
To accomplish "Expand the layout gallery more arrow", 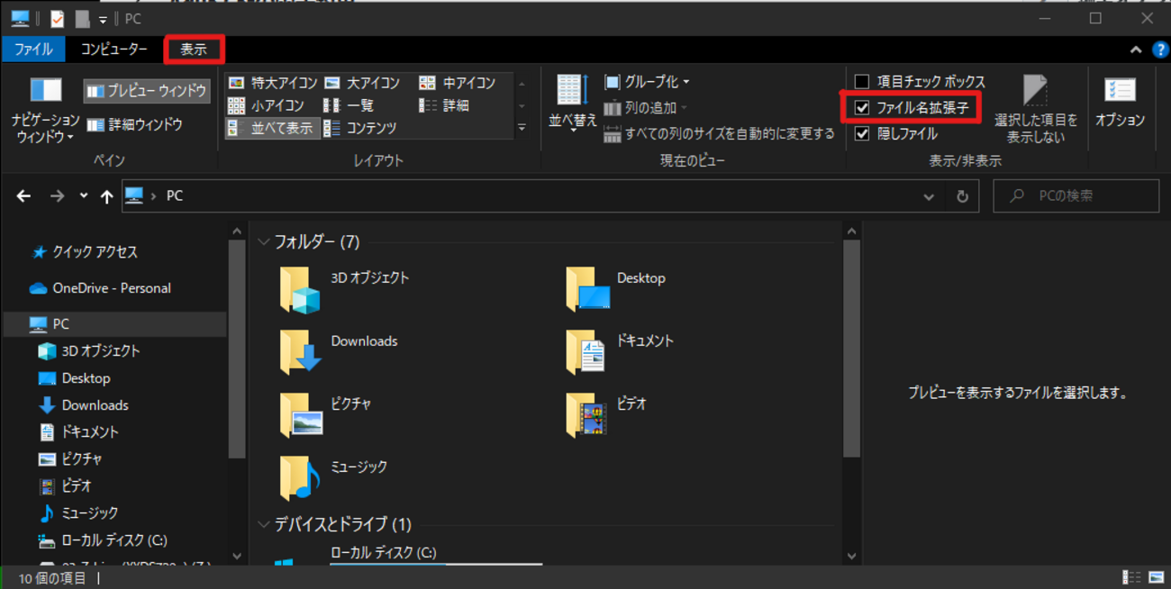I will (522, 129).
